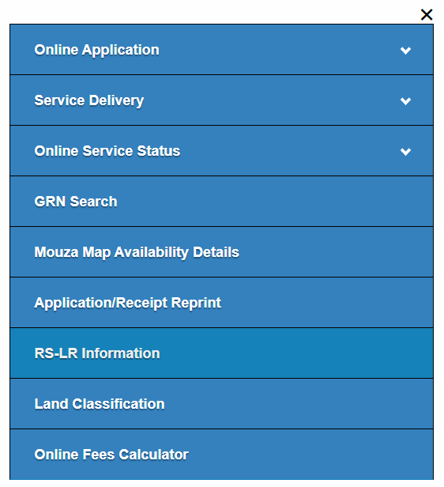Image resolution: width=444 pixels, height=487 pixels.
Task: Open Land Classification
Action: (221, 404)
